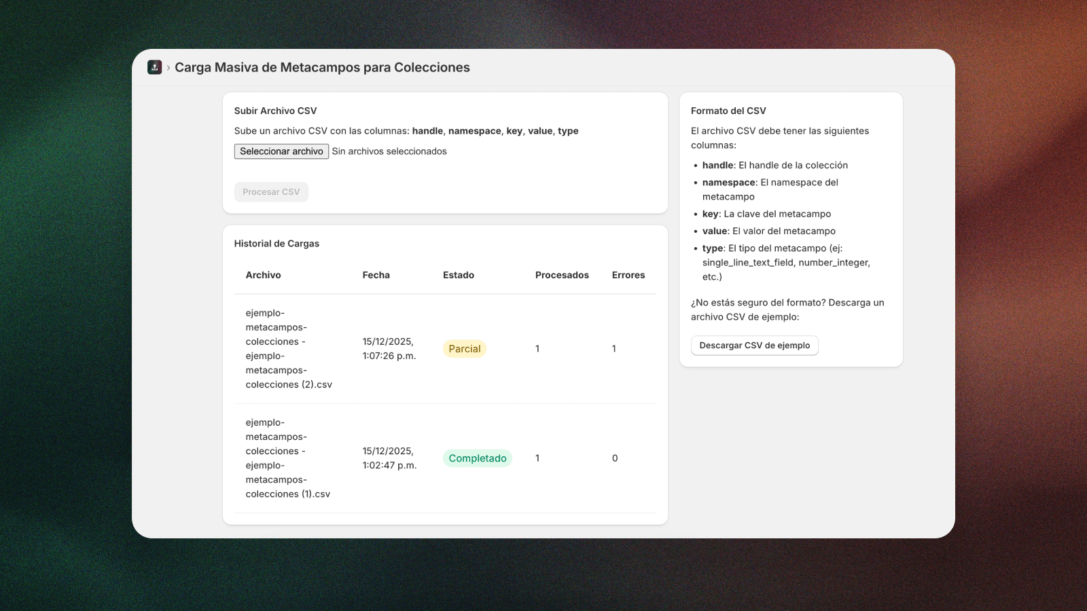Click the date with time 1:07:26 p.m.
The image size is (1087, 611).
click(389, 349)
